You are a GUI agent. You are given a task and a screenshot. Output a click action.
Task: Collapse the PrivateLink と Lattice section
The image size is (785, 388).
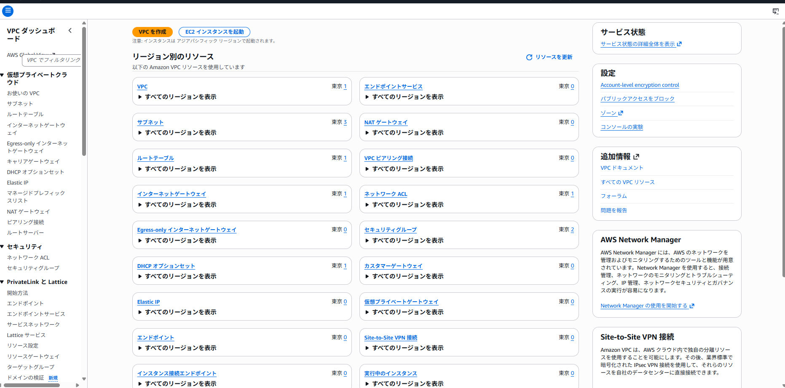pyautogui.click(x=3, y=282)
